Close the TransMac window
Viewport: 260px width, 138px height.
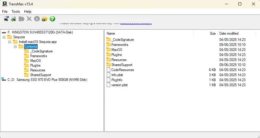point(253,4)
